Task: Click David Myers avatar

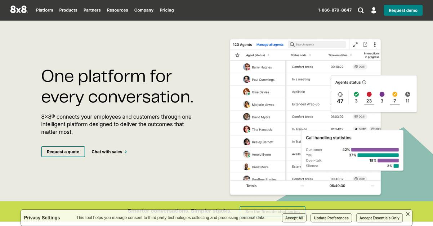Action: click(246, 117)
